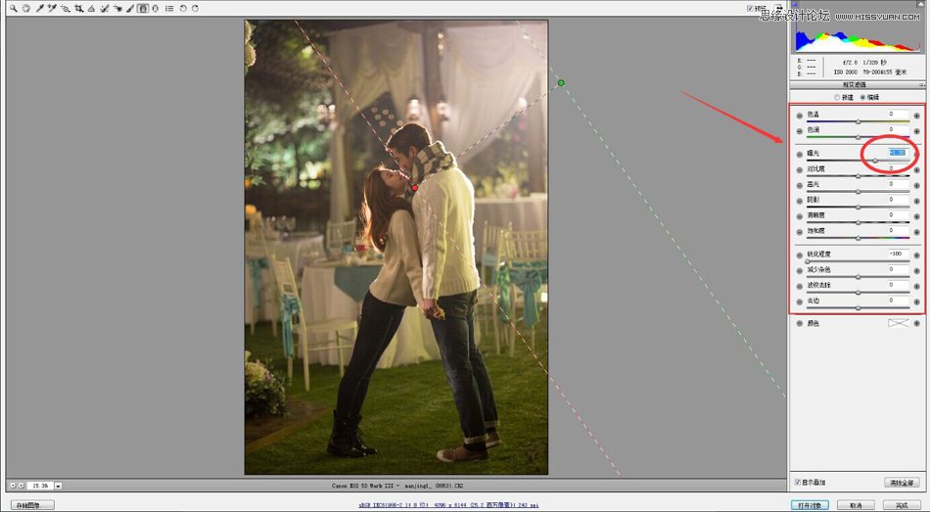Select the Graduated Filter tool
Viewport: 930px width, 512px height.
[x=143, y=8]
